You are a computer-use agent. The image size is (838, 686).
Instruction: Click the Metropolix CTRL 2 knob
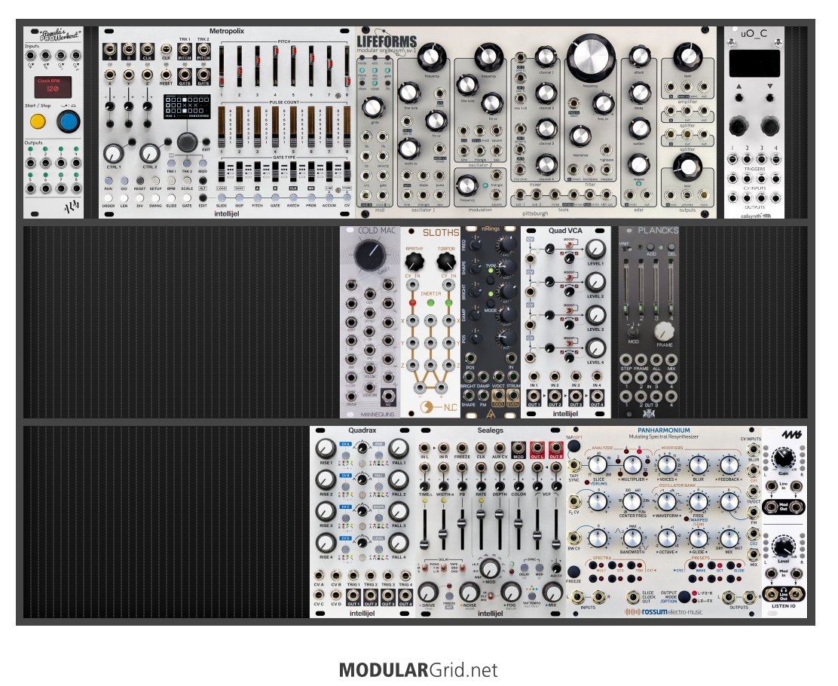click(x=149, y=154)
